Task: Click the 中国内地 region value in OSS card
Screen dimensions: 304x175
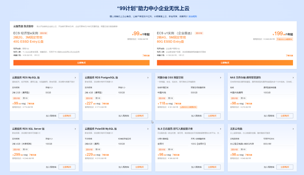Action: [162, 93]
